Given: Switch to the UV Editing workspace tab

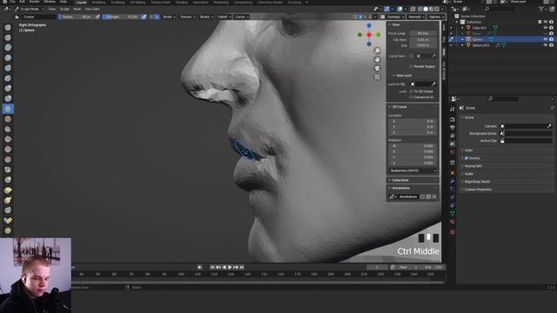Looking at the screenshot, I should [138, 2].
